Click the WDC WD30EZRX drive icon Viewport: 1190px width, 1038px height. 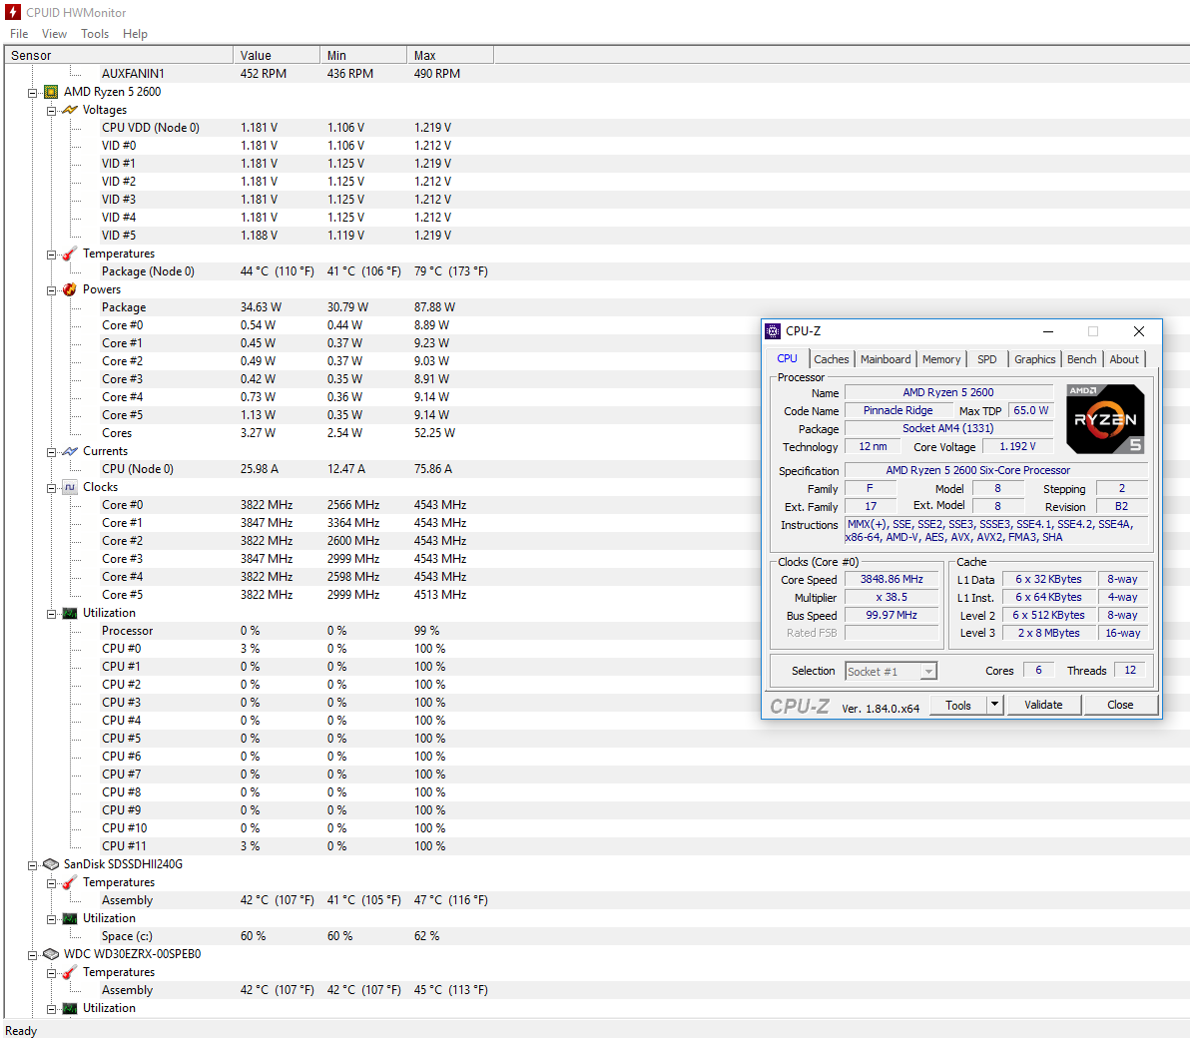[x=51, y=954]
